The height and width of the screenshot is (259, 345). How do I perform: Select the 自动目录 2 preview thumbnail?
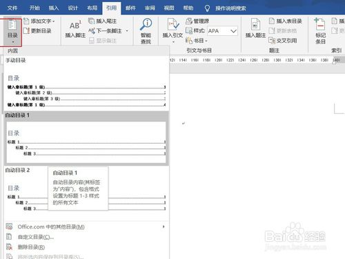[86, 198]
